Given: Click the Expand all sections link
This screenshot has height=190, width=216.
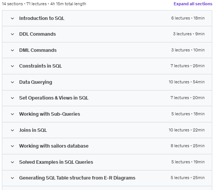Looking at the screenshot, I should click(193, 4).
